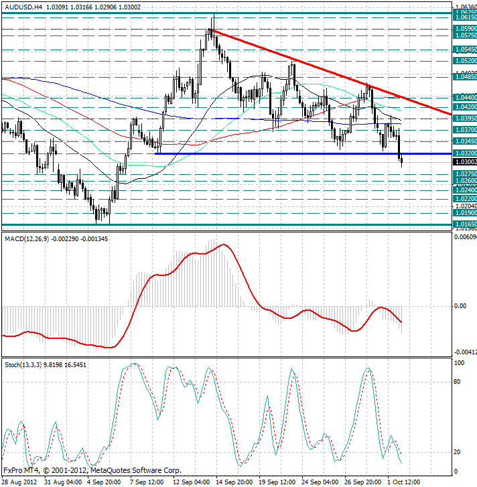Click the 31 Aug 04:00 time label
This screenshot has width=477, height=487.
63,482
